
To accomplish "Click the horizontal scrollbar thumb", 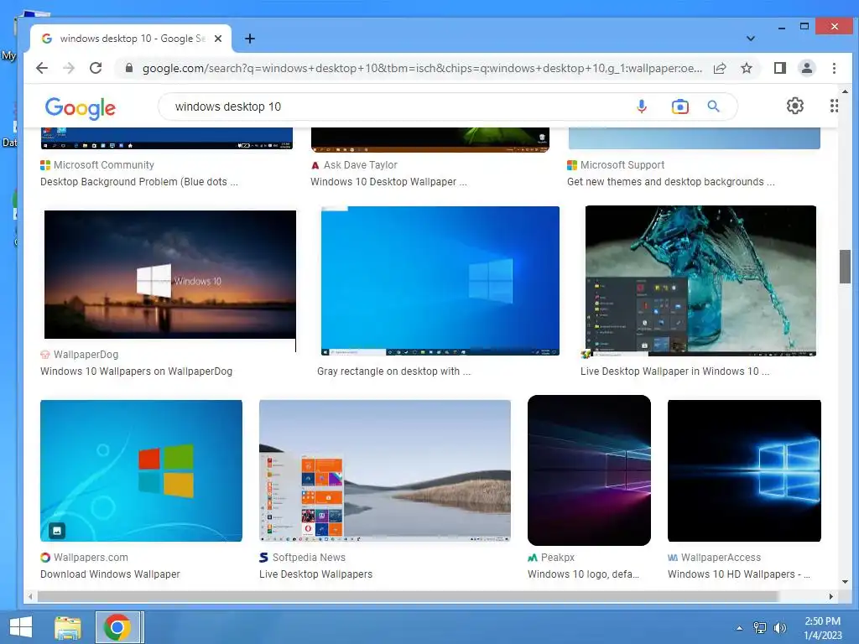I will tap(408, 596).
